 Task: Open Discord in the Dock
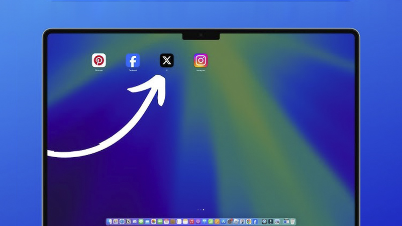tap(135, 221)
